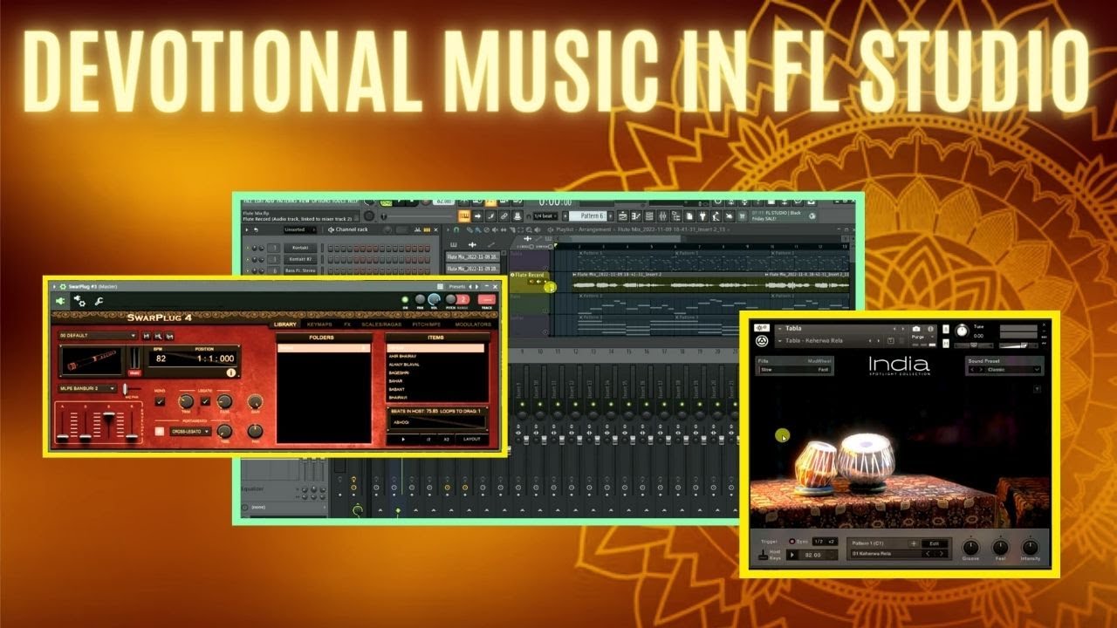Click the previous pattern arrow beside 01 Keherwa Rela
Screen dimensions: 1117x628
[929, 554]
